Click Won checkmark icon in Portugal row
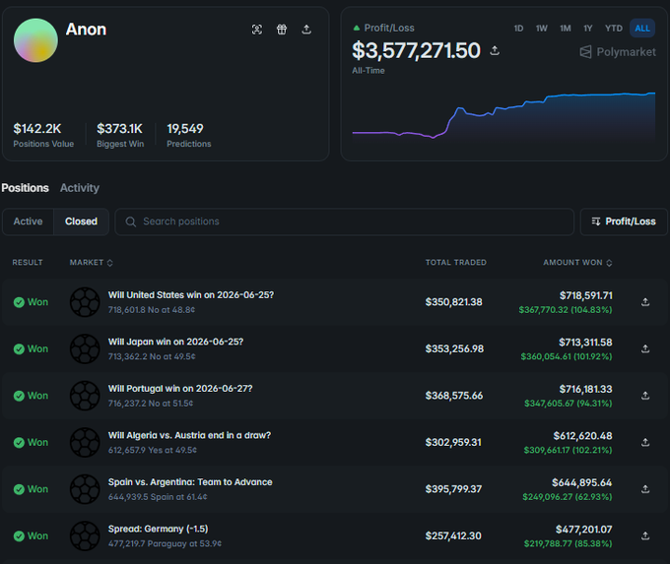 pos(19,396)
